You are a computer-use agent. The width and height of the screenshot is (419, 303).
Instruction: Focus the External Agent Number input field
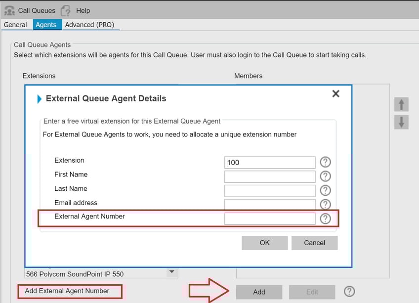[270, 218]
